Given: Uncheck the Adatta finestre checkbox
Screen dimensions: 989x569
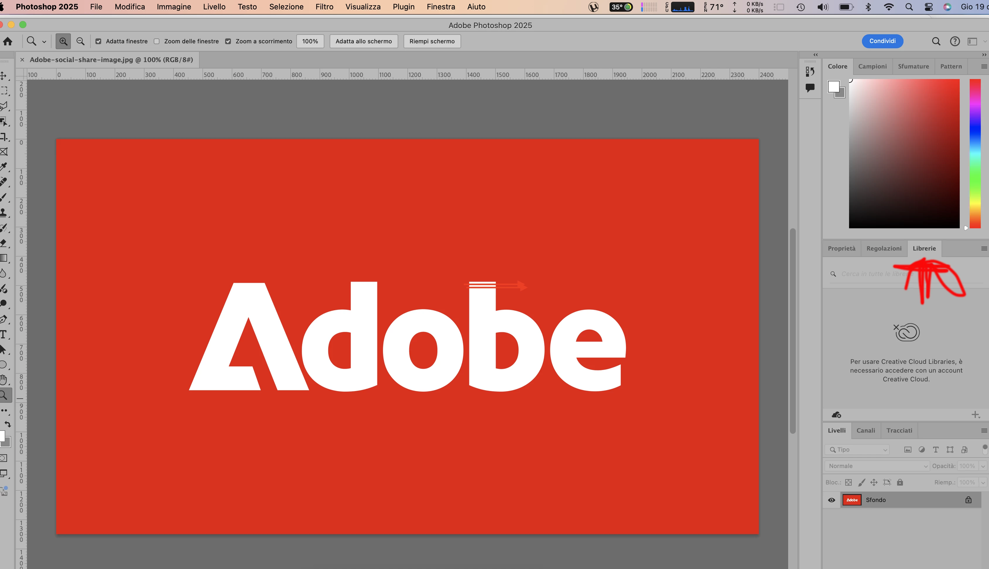Looking at the screenshot, I should click(98, 42).
